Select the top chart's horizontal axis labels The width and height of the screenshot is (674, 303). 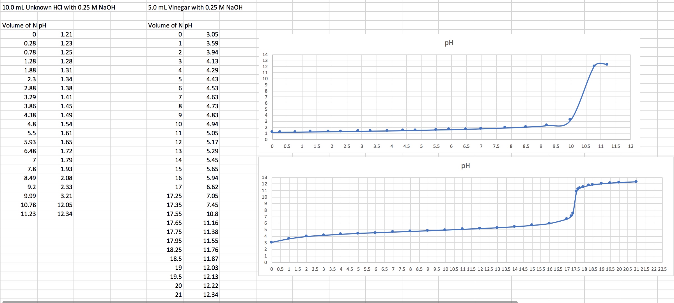point(451,146)
